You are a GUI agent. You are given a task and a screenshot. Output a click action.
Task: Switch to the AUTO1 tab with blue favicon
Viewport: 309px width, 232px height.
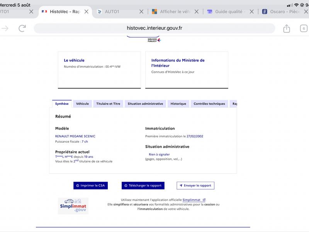[x=112, y=12]
